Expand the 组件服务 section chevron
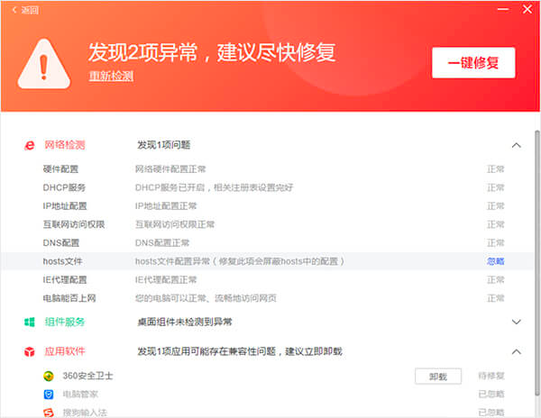The width and height of the screenshot is (541, 418). 516,323
